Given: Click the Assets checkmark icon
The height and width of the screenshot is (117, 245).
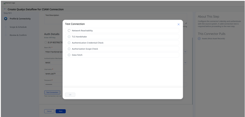Looking at the screenshot, I should (x=199, y=39).
